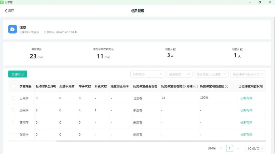Click the 互动时长(分钟) column header
The image size is (275, 154).
click(46, 86)
